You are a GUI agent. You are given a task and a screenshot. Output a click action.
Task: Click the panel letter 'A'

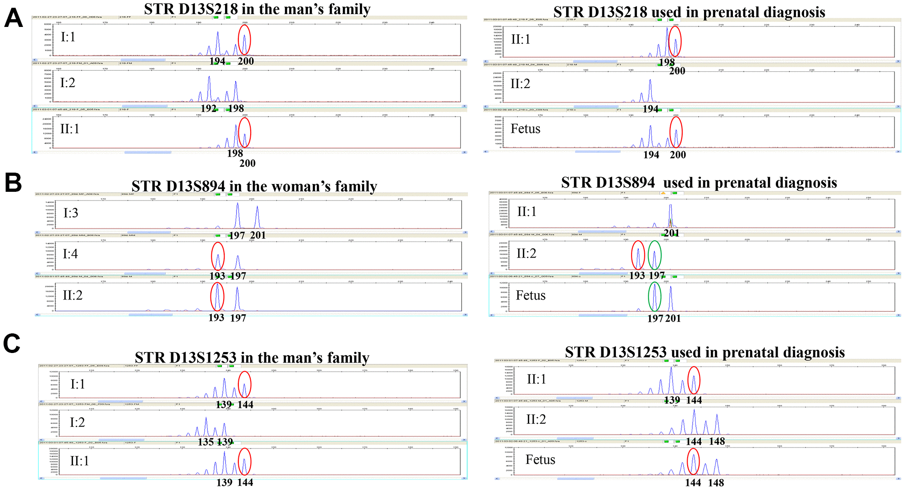13,18
